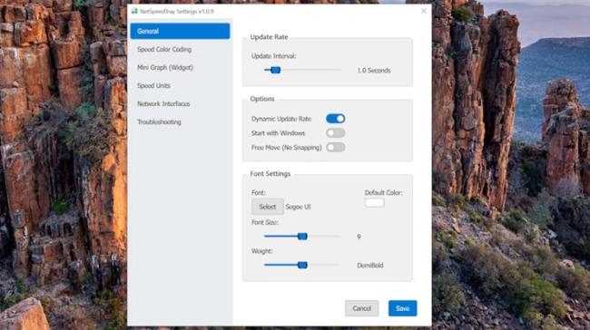Click the Font Size slider handle
The width and height of the screenshot is (590, 330).
(x=302, y=237)
